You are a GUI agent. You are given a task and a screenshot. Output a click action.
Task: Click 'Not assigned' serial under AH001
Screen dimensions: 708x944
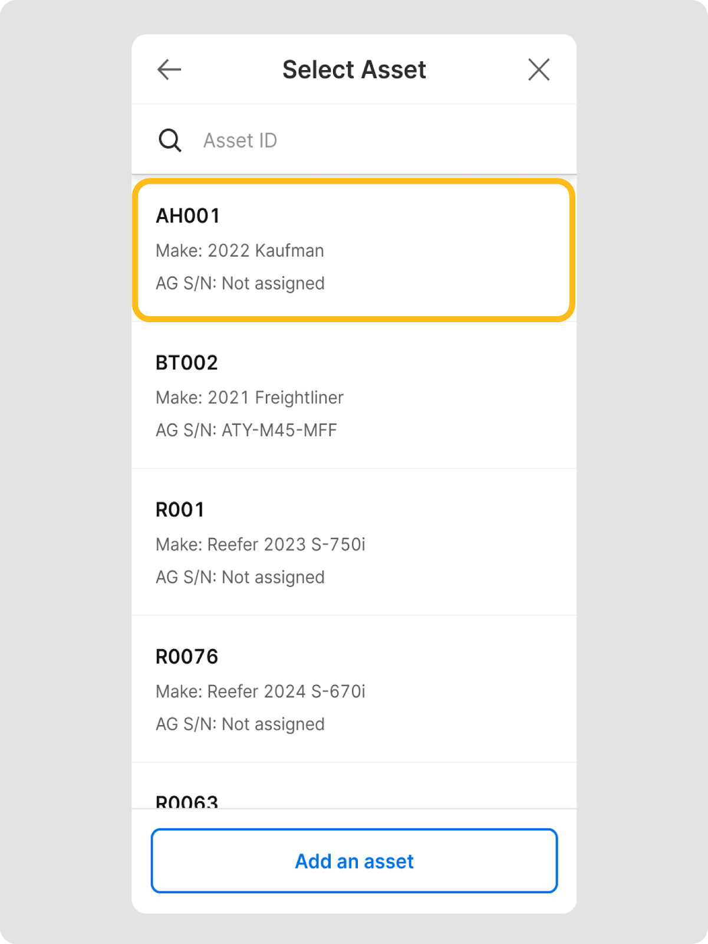point(273,284)
